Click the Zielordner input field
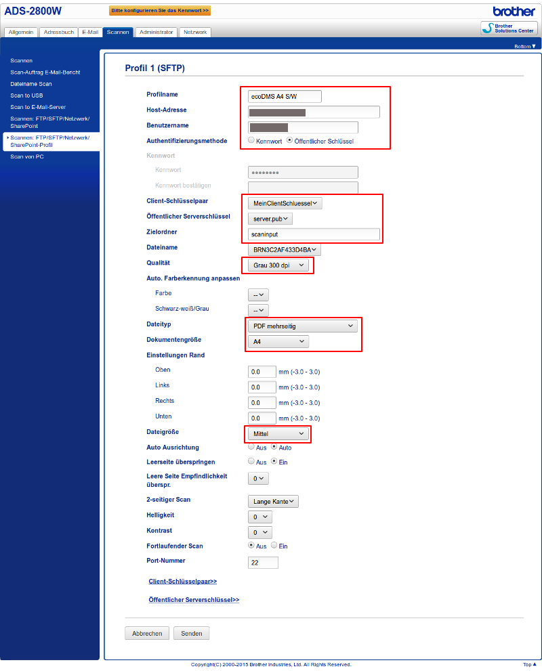This screenshot has height=671, width=542. coord(314,234)
